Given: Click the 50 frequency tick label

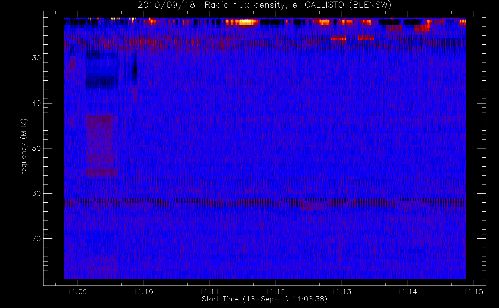Looking at the screenshot, I should 36,148.
